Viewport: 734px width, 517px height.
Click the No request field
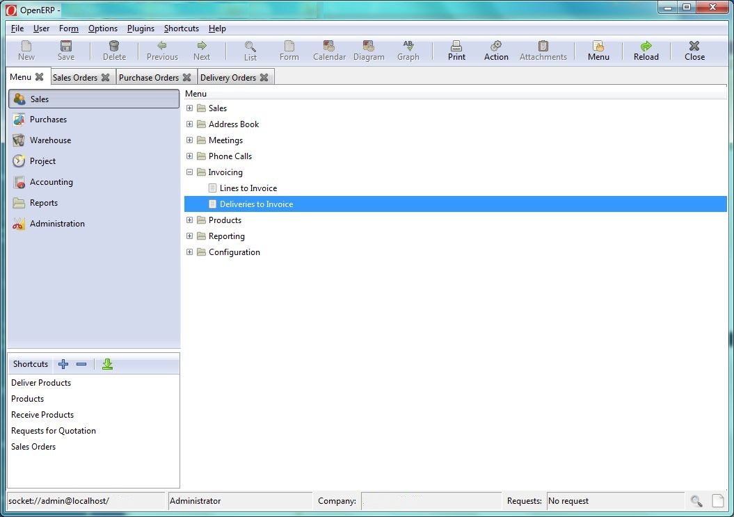tap(616, 500)
